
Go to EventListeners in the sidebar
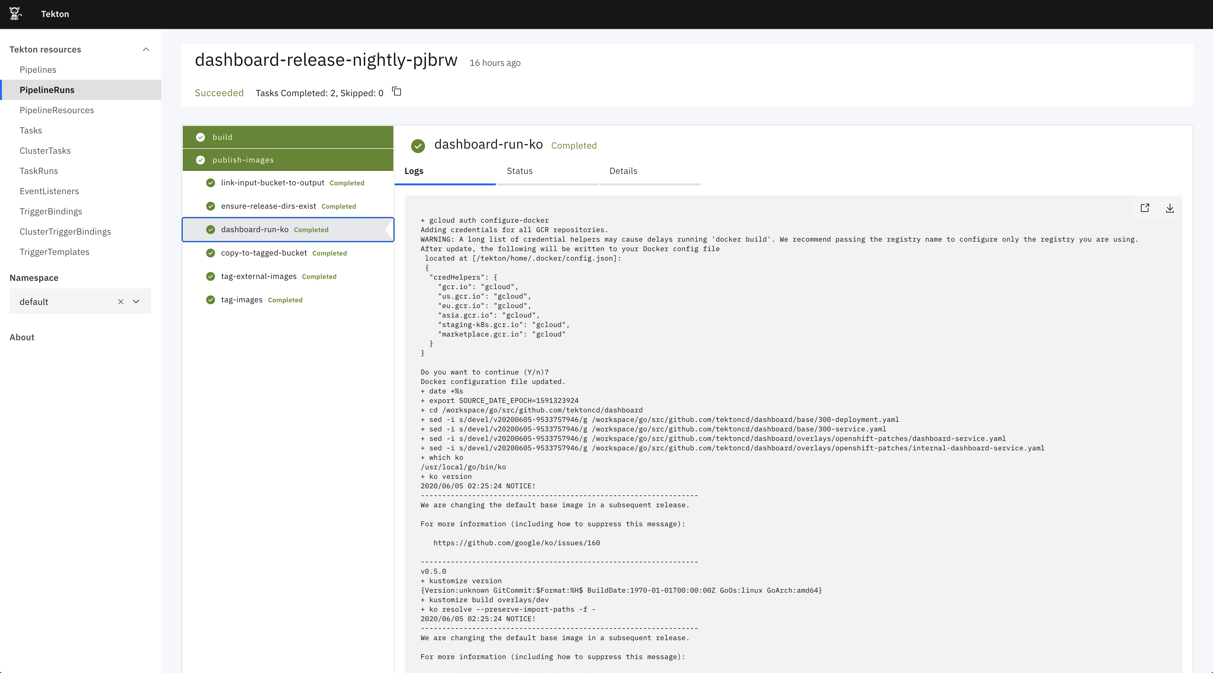click(49, 191)
